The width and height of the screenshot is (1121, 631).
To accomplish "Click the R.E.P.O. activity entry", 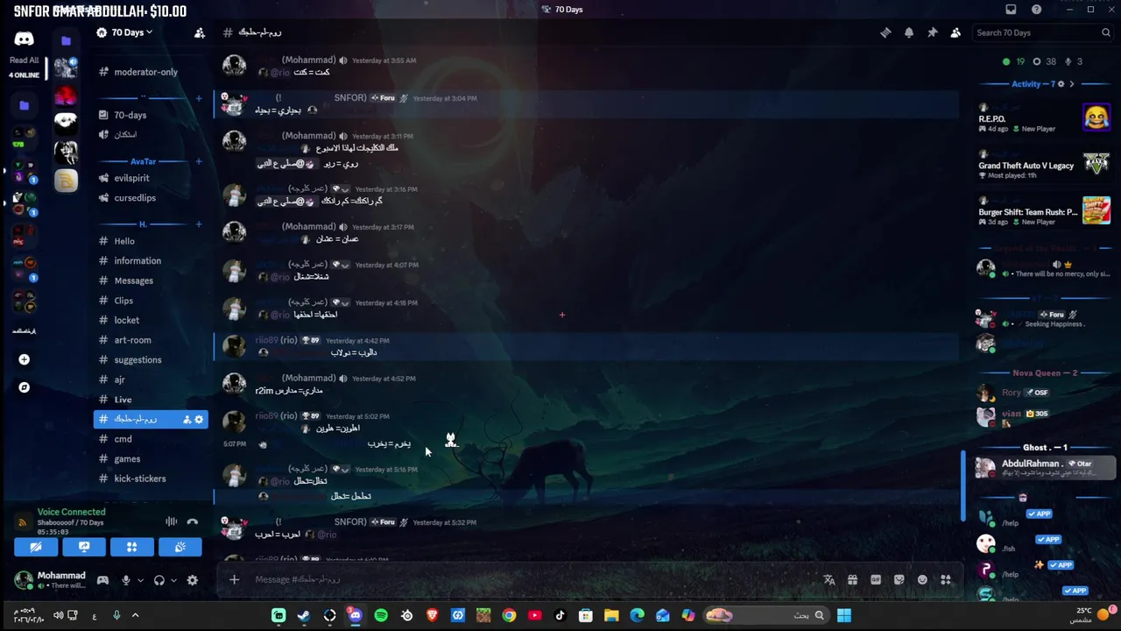I will [1044, 117].
